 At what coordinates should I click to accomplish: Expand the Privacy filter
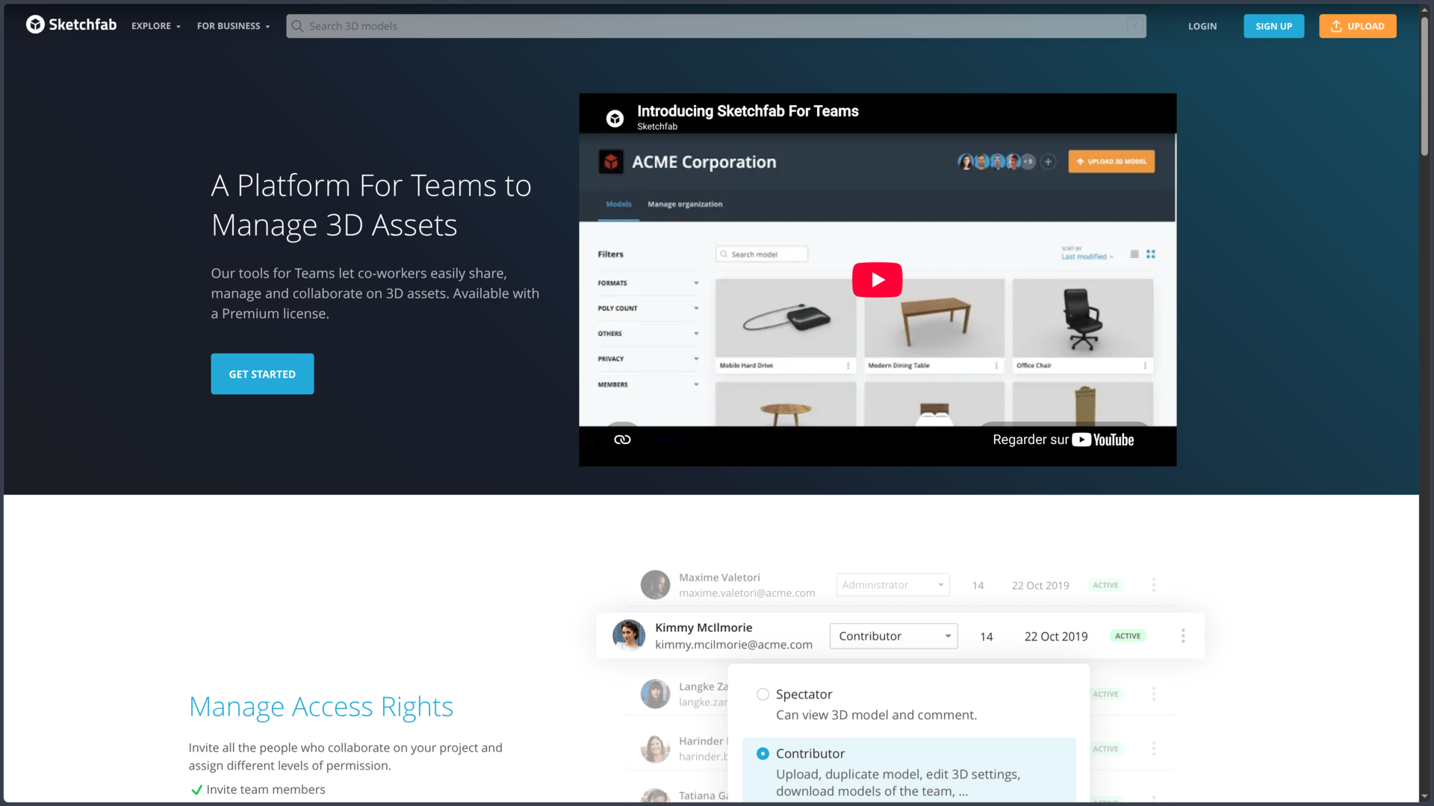point(648,359)
